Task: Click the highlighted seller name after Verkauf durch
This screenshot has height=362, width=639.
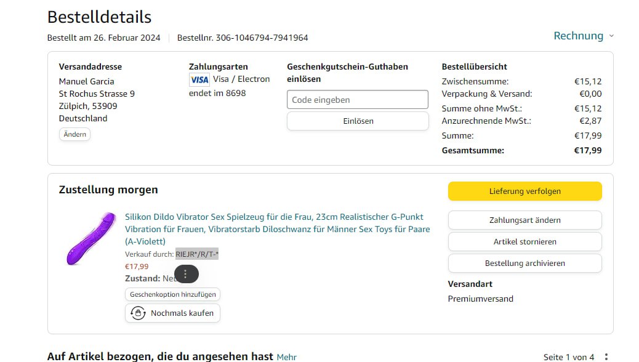Action: pyautogui.click(x=197, y=254)
